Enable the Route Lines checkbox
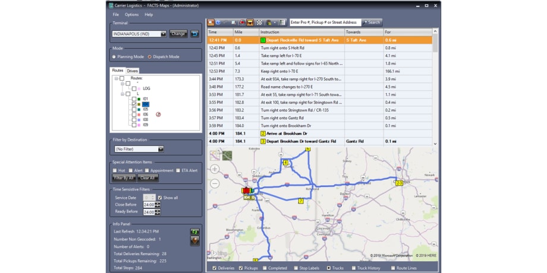This screenshot has height=273, width=547. pos(393,268)
